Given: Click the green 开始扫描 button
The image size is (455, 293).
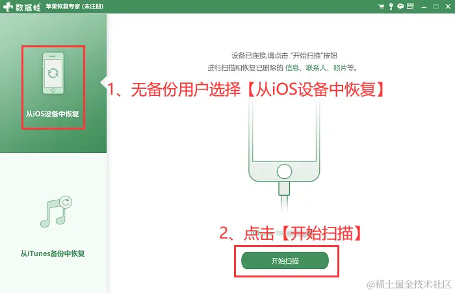Looking at the screenshot, I should (x=285, y=261).
